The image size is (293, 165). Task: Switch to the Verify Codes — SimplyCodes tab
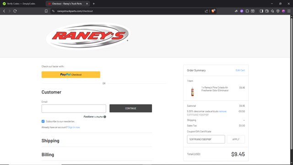coord(21,4)
